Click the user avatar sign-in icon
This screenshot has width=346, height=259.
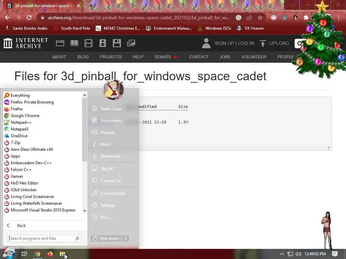tap(206, 43)
